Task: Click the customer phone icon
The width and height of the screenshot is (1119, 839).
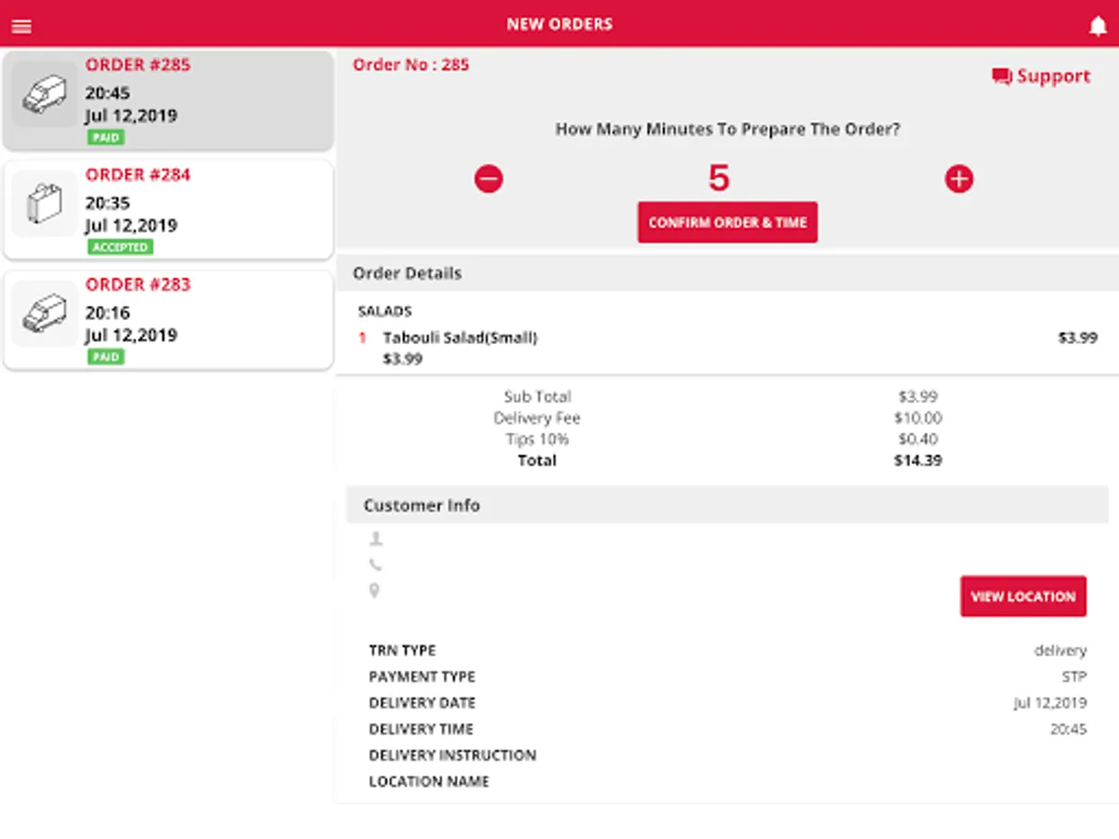Action: [375, 564]
